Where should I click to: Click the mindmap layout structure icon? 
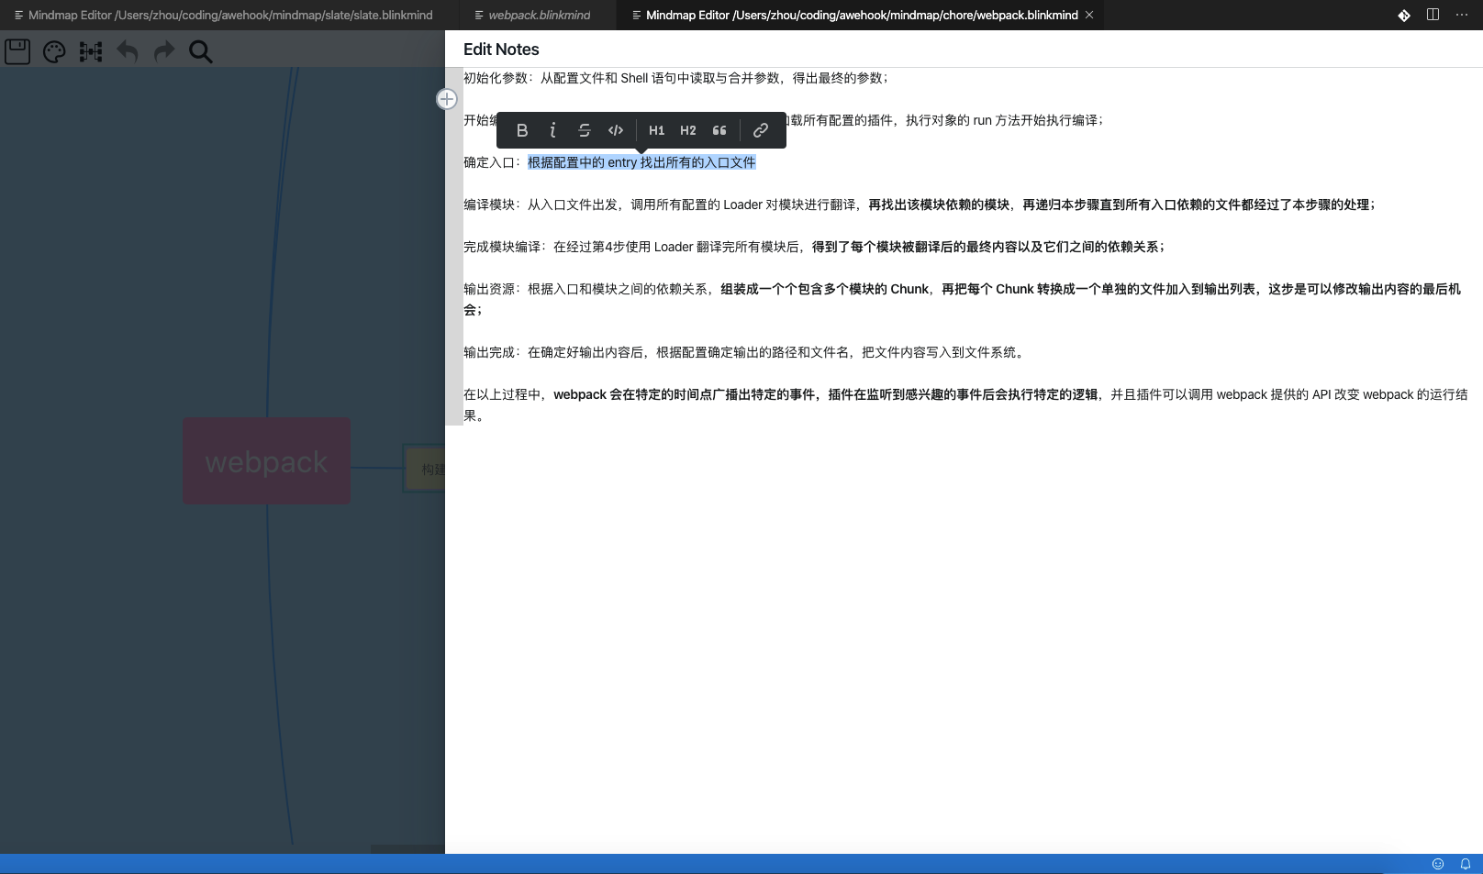coord(91,51)
